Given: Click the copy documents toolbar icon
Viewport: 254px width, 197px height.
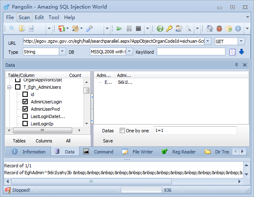Looking at the screenshot, I should 22,28.
